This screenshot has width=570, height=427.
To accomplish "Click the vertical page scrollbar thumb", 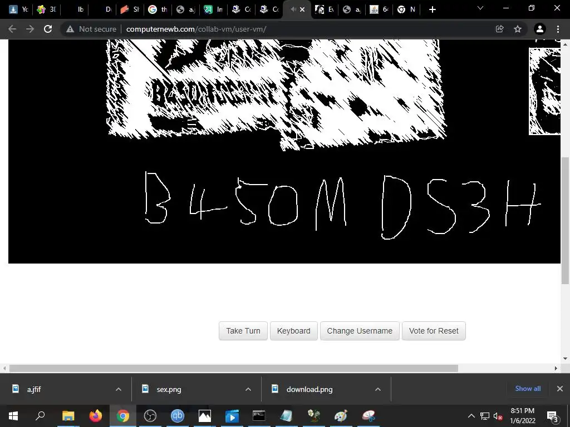I will pyautogui.click(x=566, y=220).
